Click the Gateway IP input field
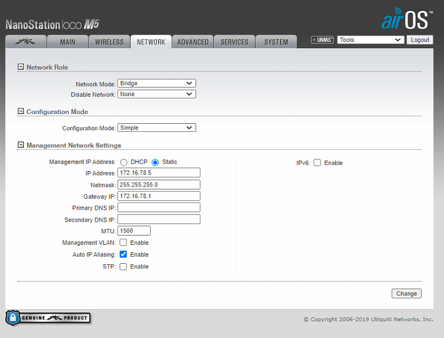This screenshot has width=444, height=338. (x=159, y=196)
